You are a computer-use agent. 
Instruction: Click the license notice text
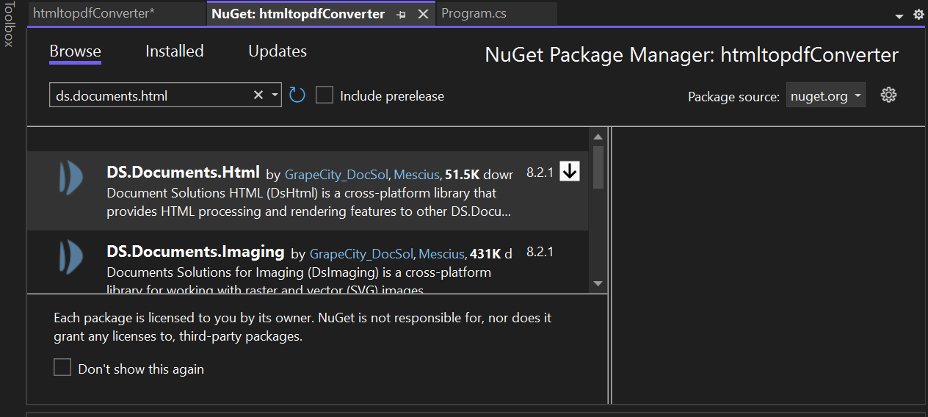tap(302, 327)
